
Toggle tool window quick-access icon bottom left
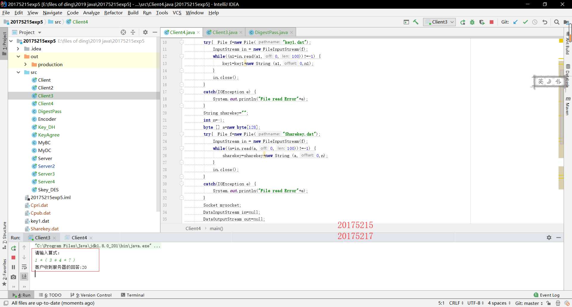6,303
